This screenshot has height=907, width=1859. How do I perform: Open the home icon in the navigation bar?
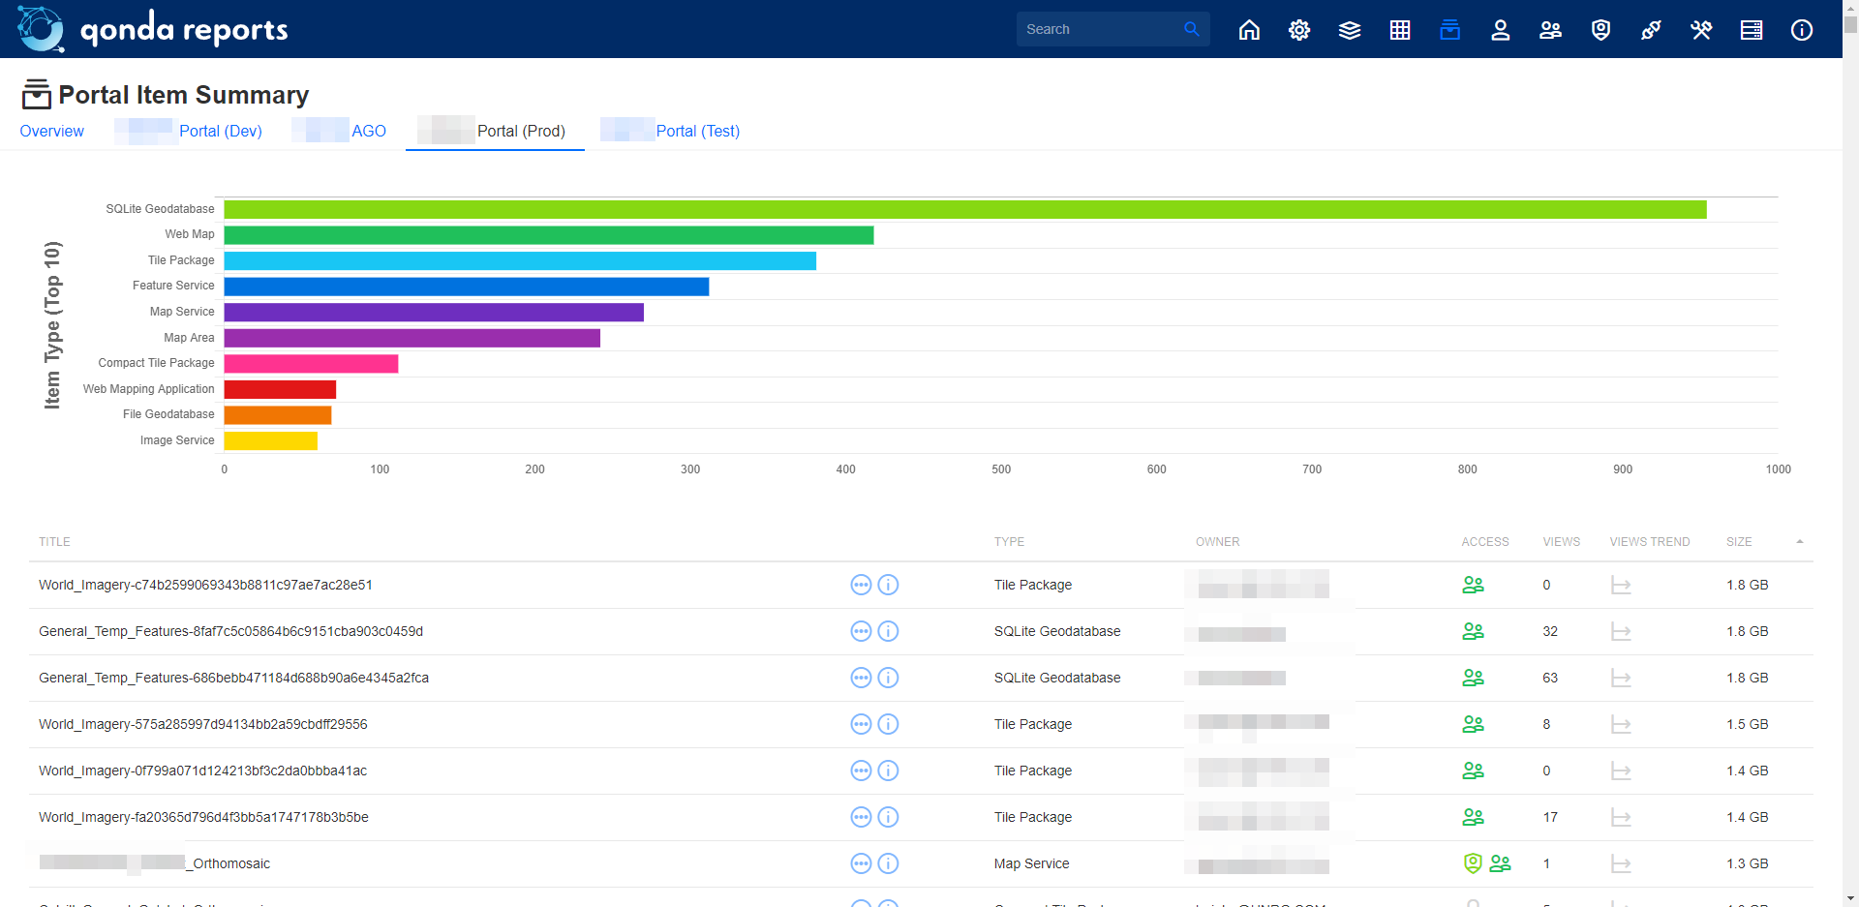click(1249, 30)
